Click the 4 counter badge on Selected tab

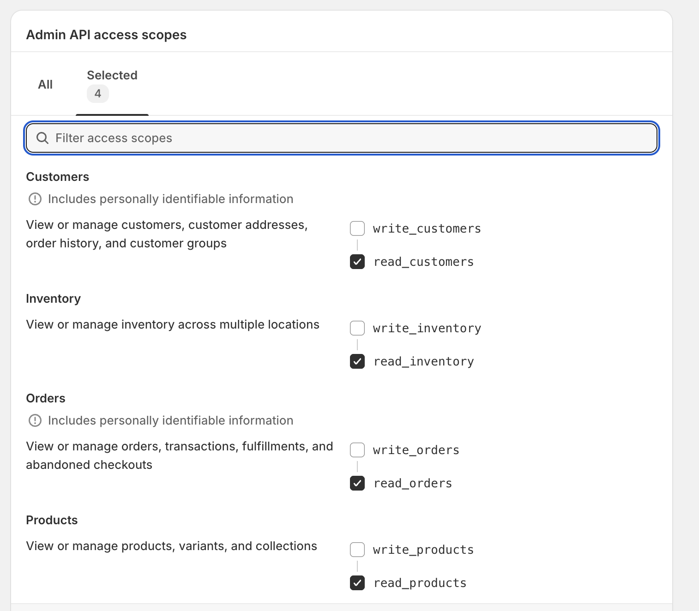point(97,93)
